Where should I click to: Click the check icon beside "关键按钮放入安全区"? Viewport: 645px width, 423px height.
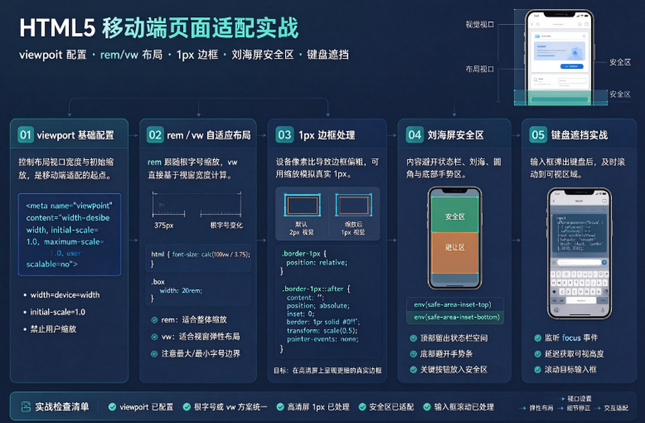point(414,370)
